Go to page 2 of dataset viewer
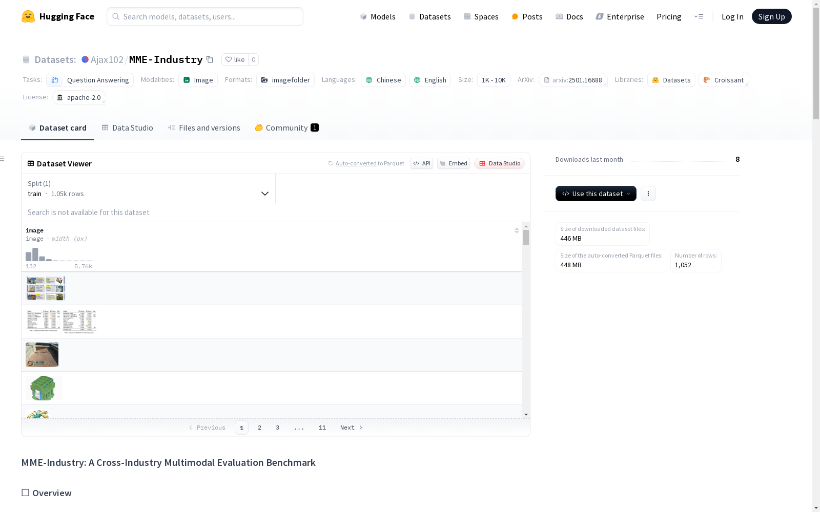 (x=259, y=428)
